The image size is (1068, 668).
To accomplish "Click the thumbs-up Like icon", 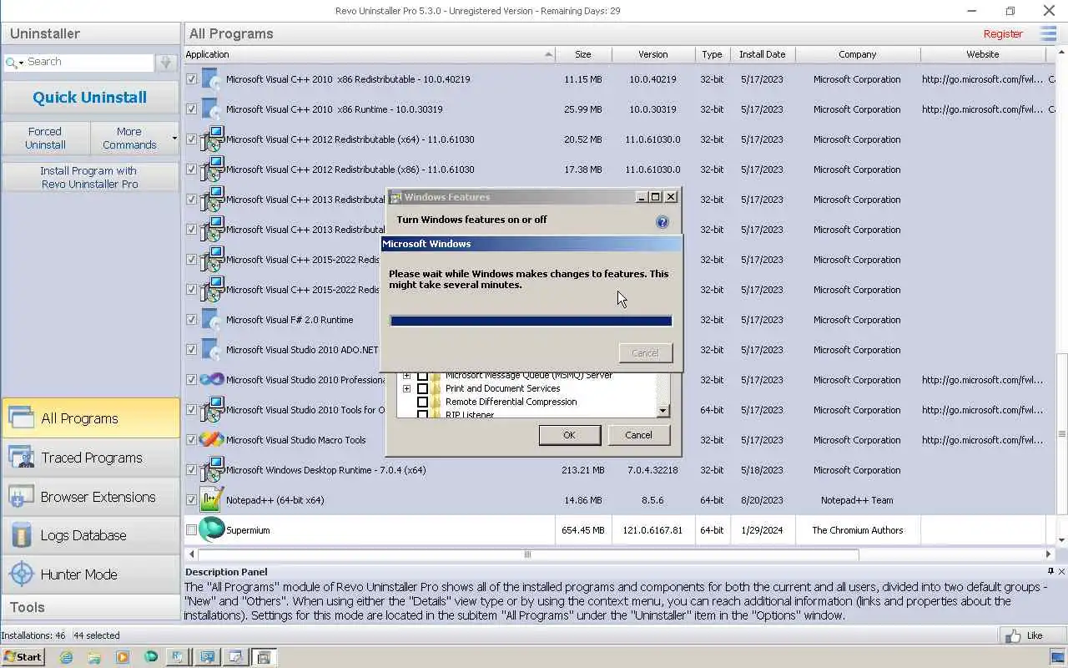I will pyautogui.click(x=1013, y=635).
